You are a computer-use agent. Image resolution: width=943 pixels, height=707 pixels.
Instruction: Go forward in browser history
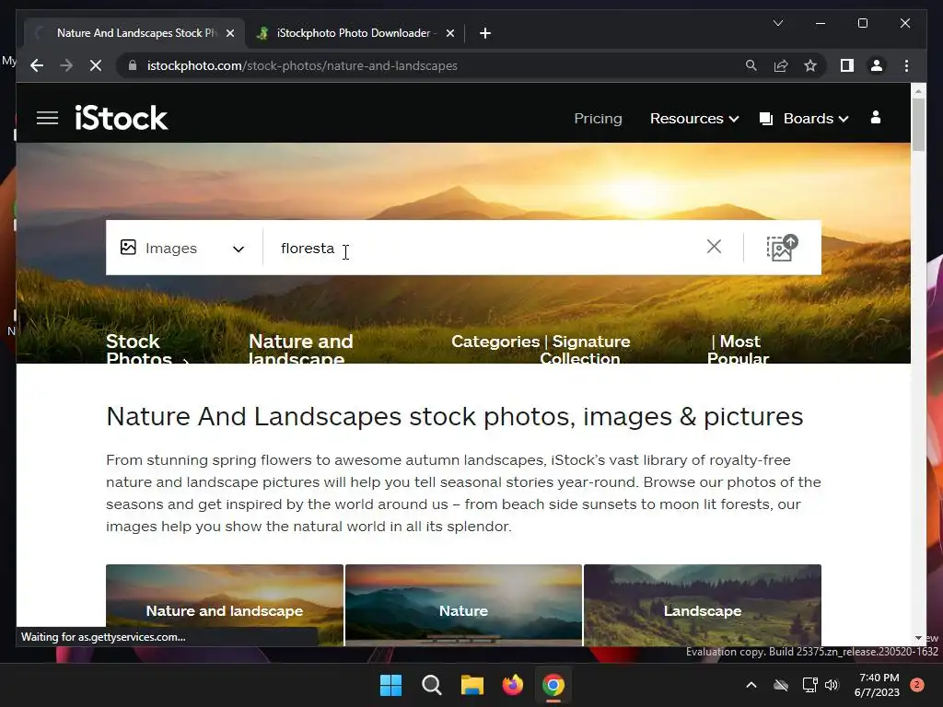[x=66, y=65]
